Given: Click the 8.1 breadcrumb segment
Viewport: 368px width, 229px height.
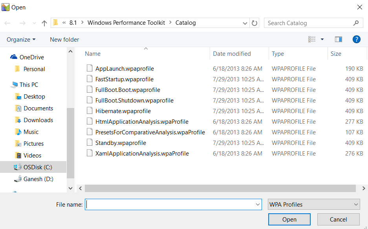Looking at the screenshot, I should (73, 23).
